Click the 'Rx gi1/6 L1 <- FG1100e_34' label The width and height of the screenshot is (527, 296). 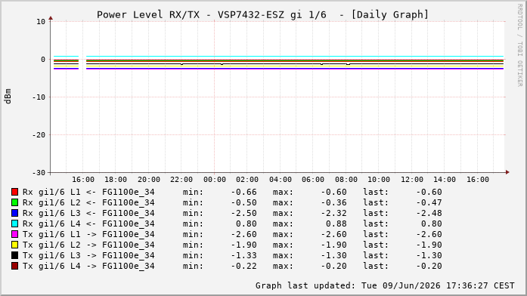(x=88, y=192)
